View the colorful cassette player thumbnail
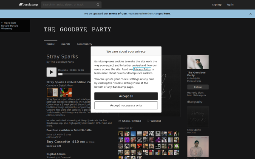This screenshot has width=255, height=159. point(66,92)
